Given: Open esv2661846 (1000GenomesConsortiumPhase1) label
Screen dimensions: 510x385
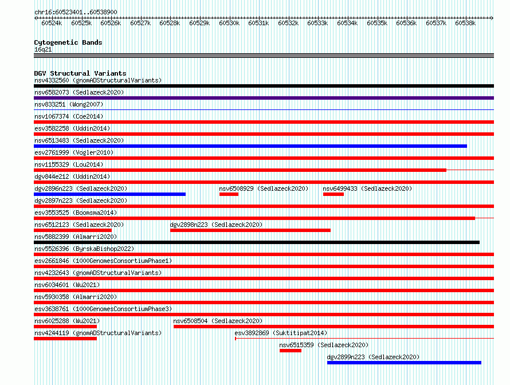Looking at the screenshot, I should coord(103,261).
